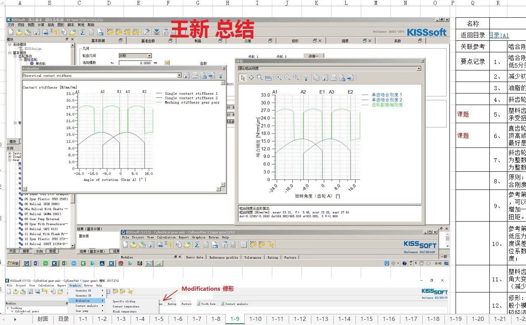Click Save icon in Chinese KISSsoft main toolbar
Viewport: 526px width, 325px height.
[37, 32]
